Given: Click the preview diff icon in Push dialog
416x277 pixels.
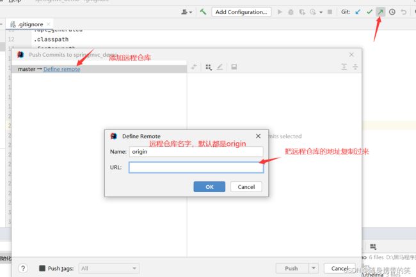Looking at the screenshot, I should (234, 67).
